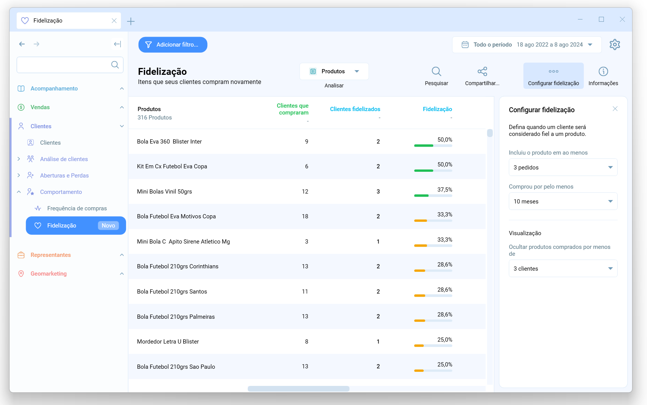Click the Acompanhamento book icon
This screenshot has height=405, width=647.
(x=21, y=89)
